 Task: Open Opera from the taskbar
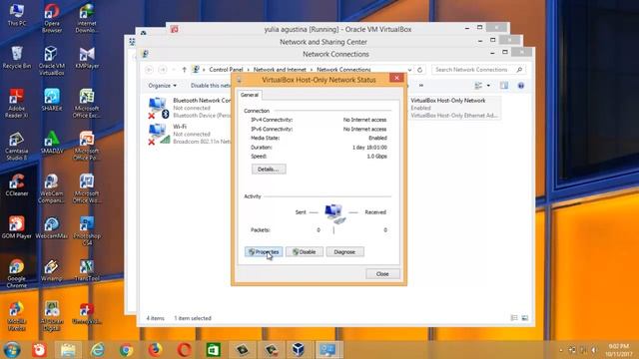[x=184, y=350]
